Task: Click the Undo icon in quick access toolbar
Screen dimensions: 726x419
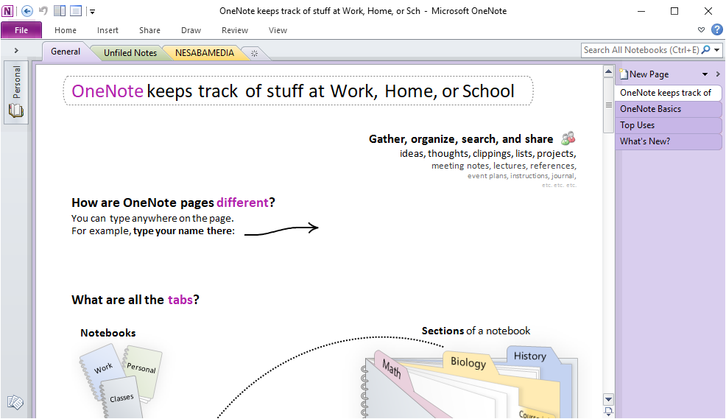Action: click(x=43, y=11)
